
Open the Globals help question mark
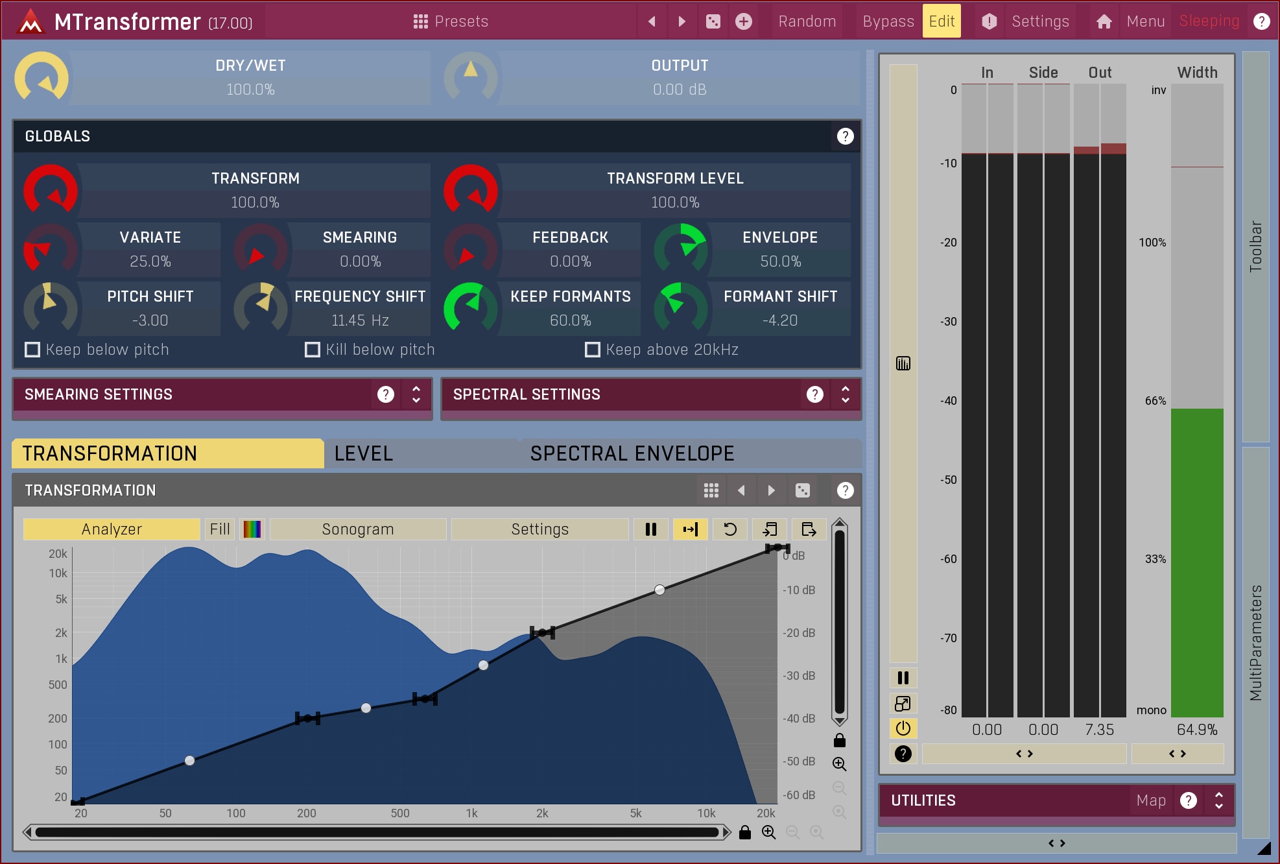(x=845, y=136)
